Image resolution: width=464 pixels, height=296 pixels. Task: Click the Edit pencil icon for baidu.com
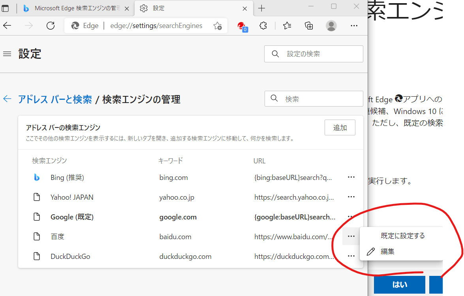(x=370, y=251)
